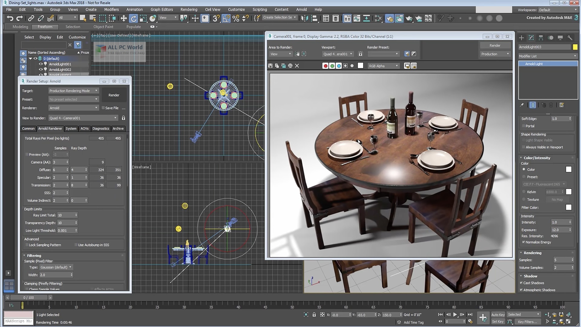Click the Rotate tool icon in toolbar
581x327 pixels.
pyautogui.click(x=133, y=18)
